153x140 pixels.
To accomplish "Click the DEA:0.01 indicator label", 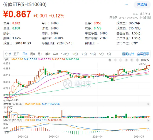I will click(x=41, y=120).
